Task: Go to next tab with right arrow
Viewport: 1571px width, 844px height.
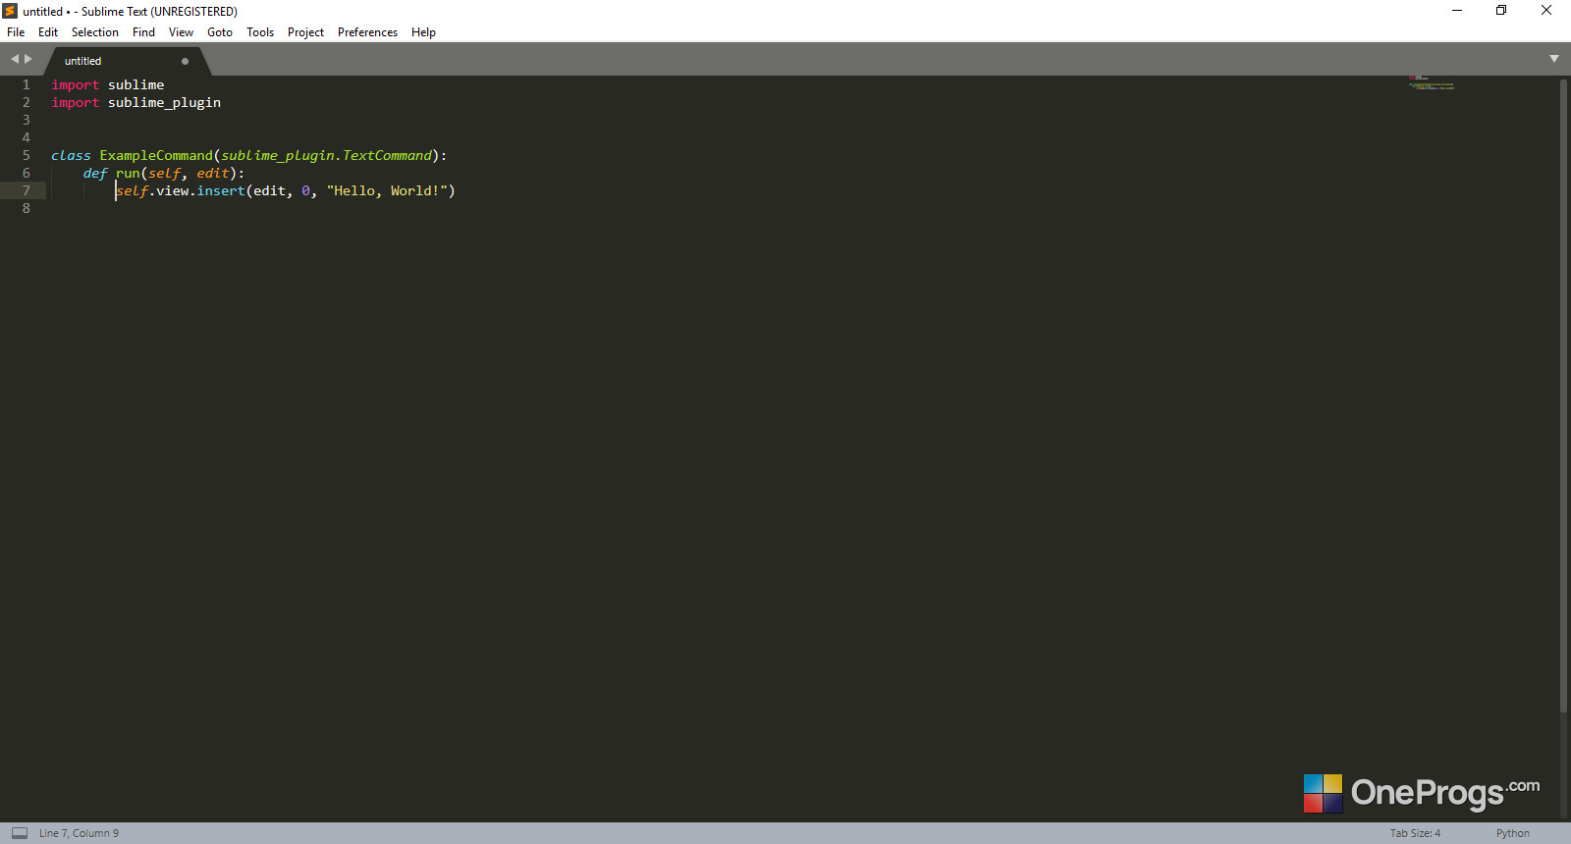Action: coord(28,59)
